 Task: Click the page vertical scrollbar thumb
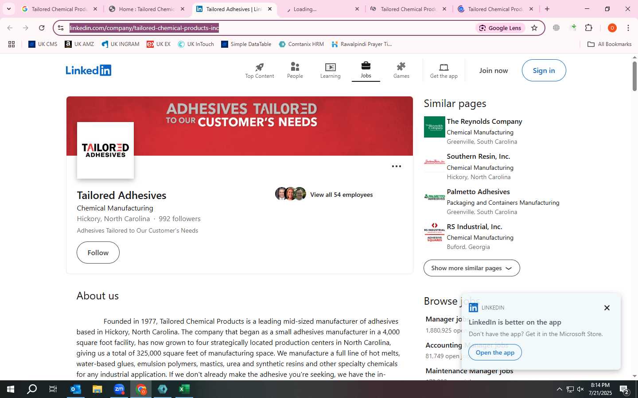(634, 76)
